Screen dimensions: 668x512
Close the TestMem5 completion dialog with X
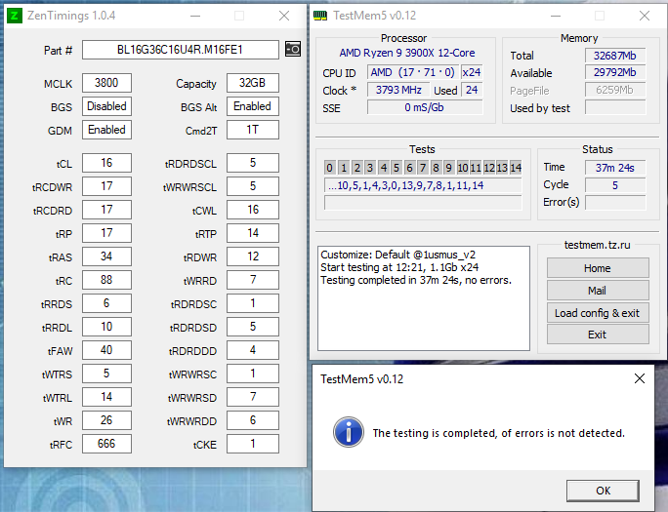tap(639, 378)
